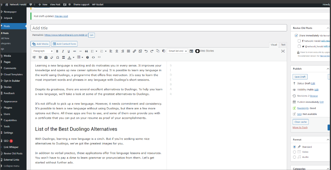The image size is (331, 170).
Task: Open the table insert dropdown
Action: [x=80, y=57]
